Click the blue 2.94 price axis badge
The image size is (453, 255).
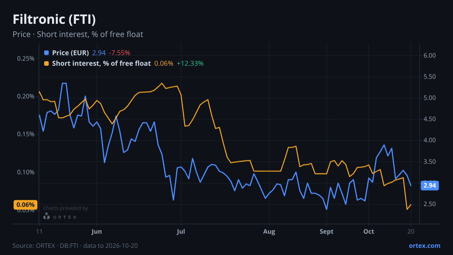[430, 185]
